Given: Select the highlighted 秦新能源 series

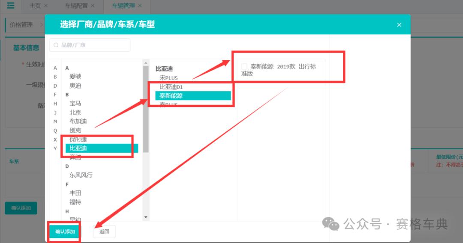Looking at the screenshot, I should (193, 96).
